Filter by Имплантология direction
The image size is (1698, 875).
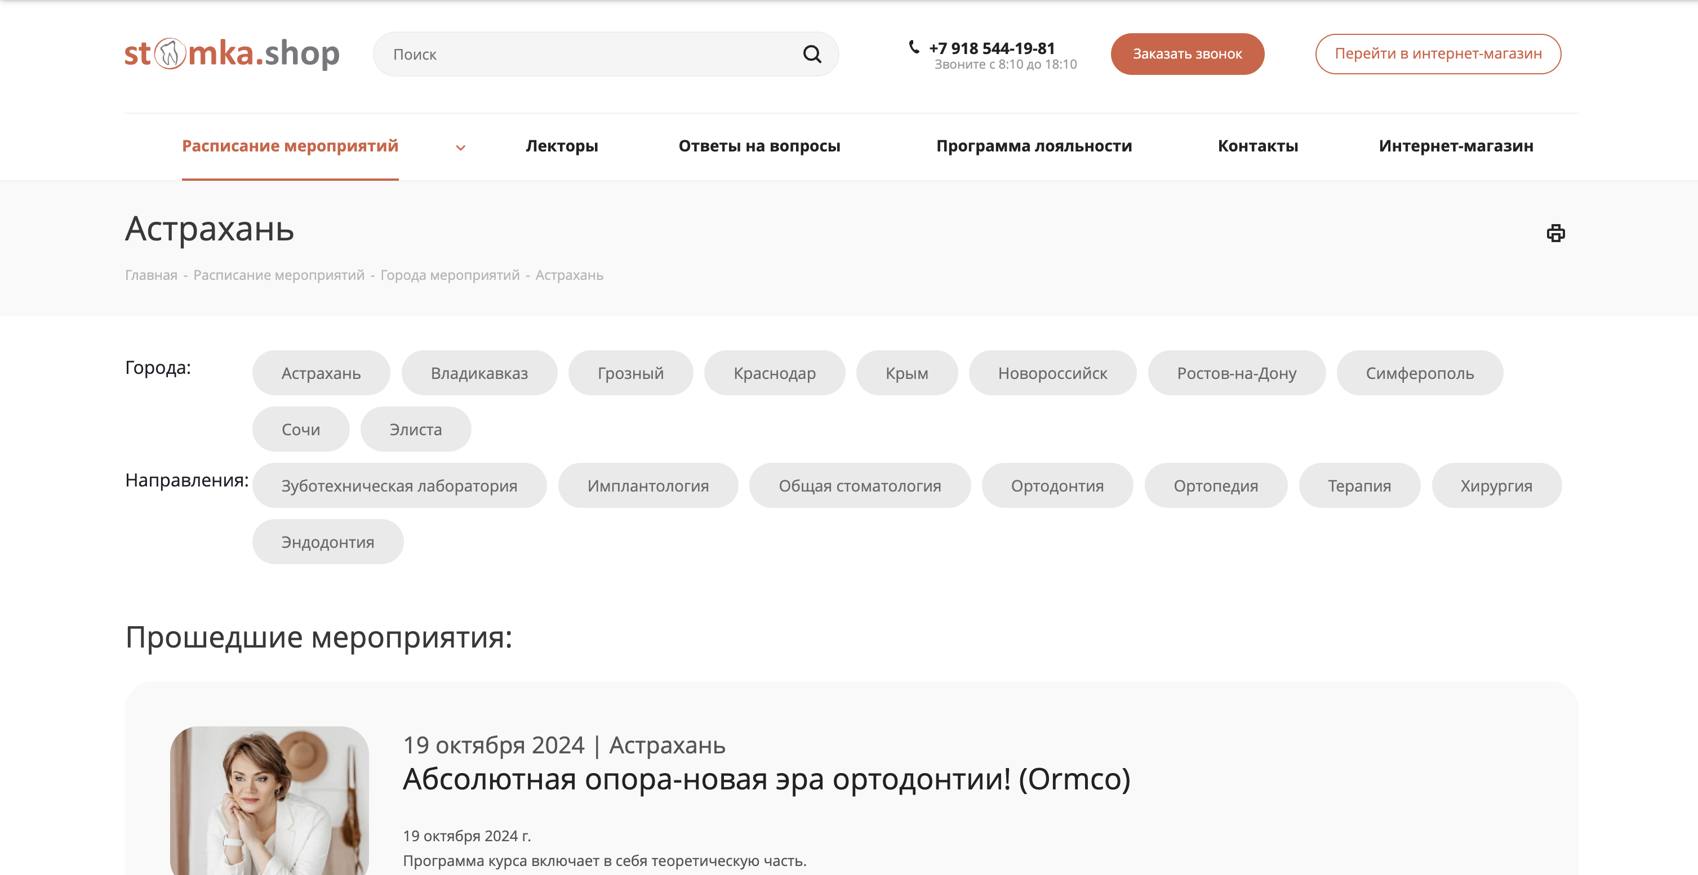coord(648,485)
